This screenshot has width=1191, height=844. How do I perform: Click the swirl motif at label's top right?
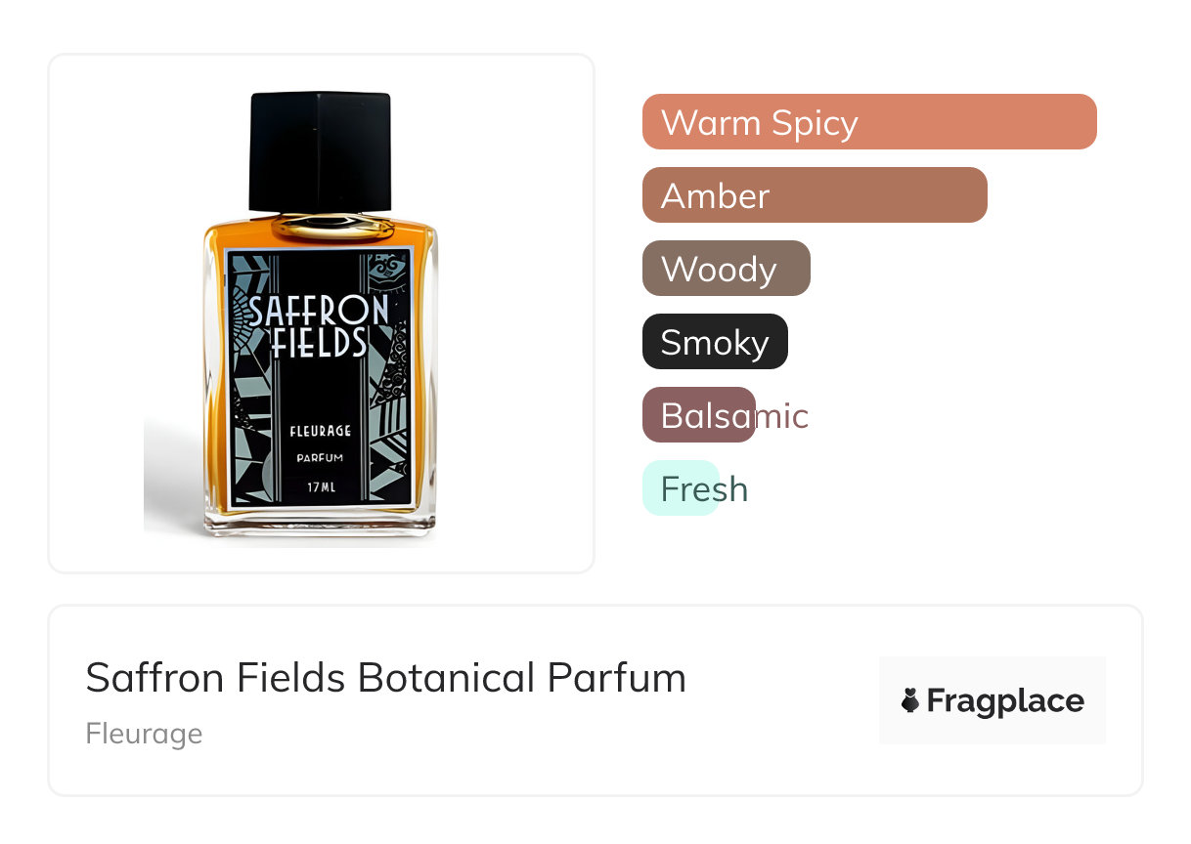[394, 265]
